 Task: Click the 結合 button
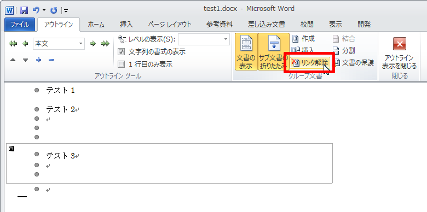pos(344,39)
